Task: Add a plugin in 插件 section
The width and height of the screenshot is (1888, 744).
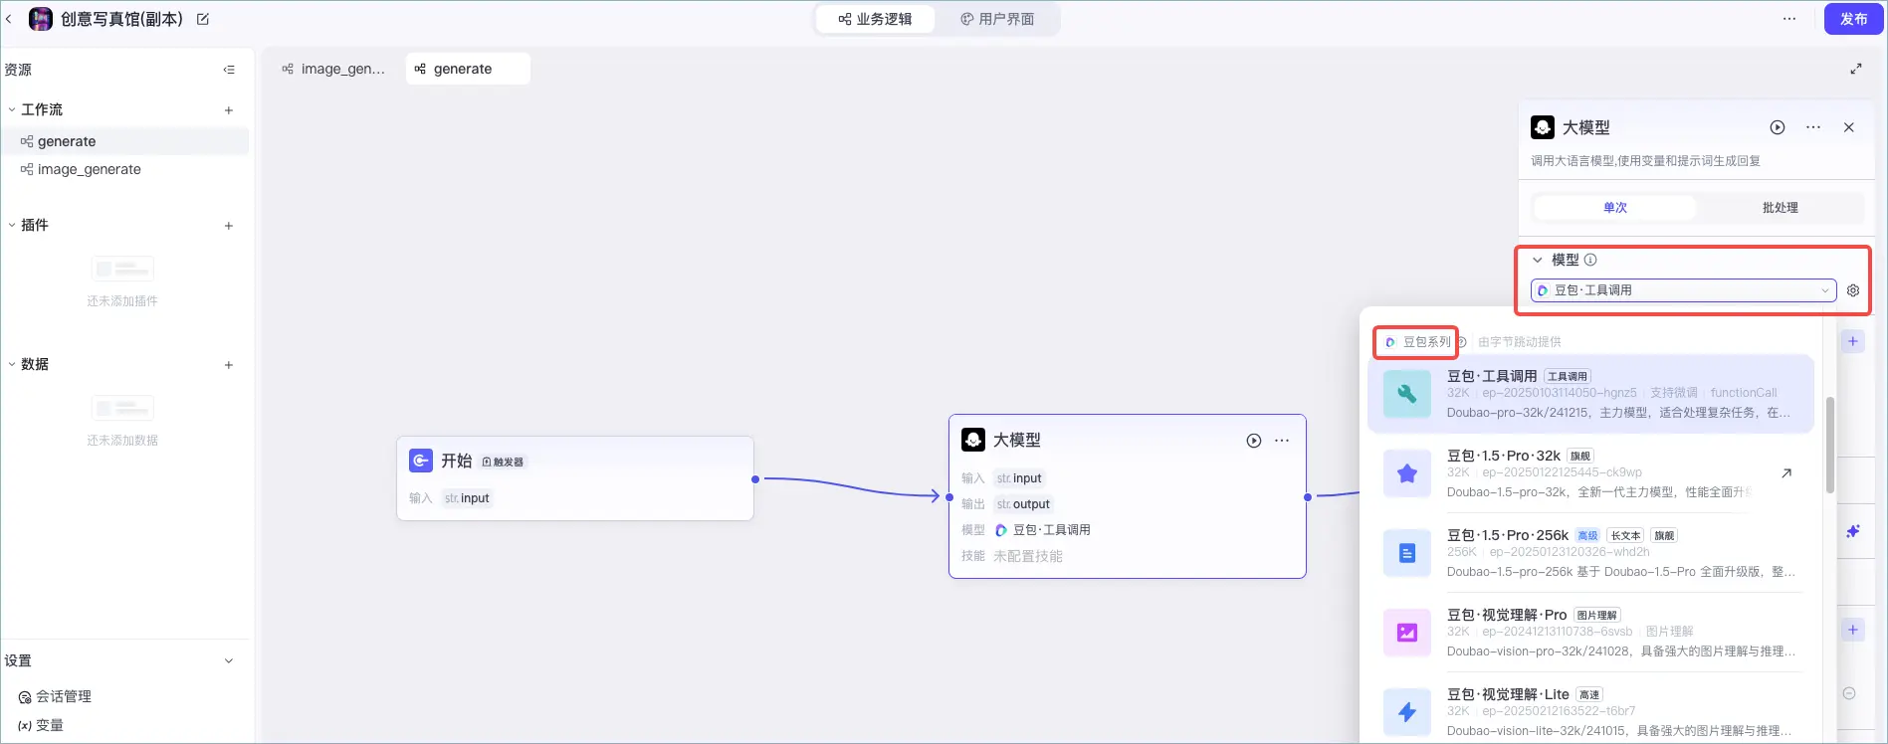Action: [x=229, y=226]
